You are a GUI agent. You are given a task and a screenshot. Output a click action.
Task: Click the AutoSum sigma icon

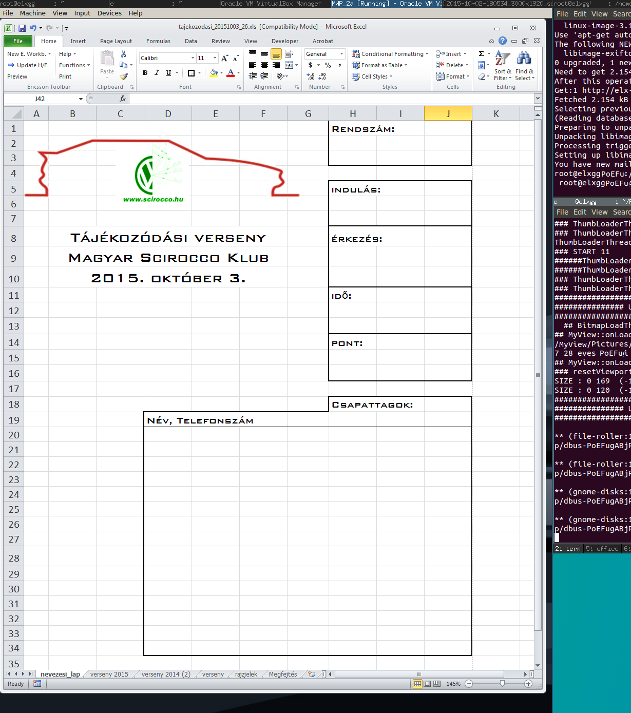482,54
